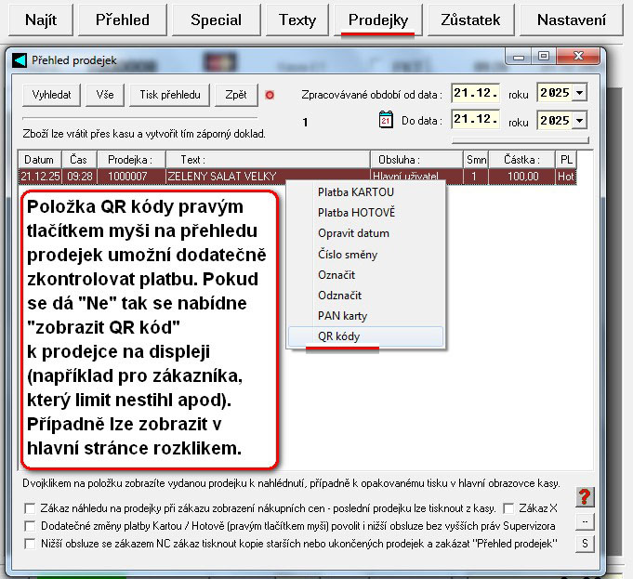This screenshot has width=633, height=579.
Task: Click the Tisk přehledu button
Action: [x=170, y=95]
